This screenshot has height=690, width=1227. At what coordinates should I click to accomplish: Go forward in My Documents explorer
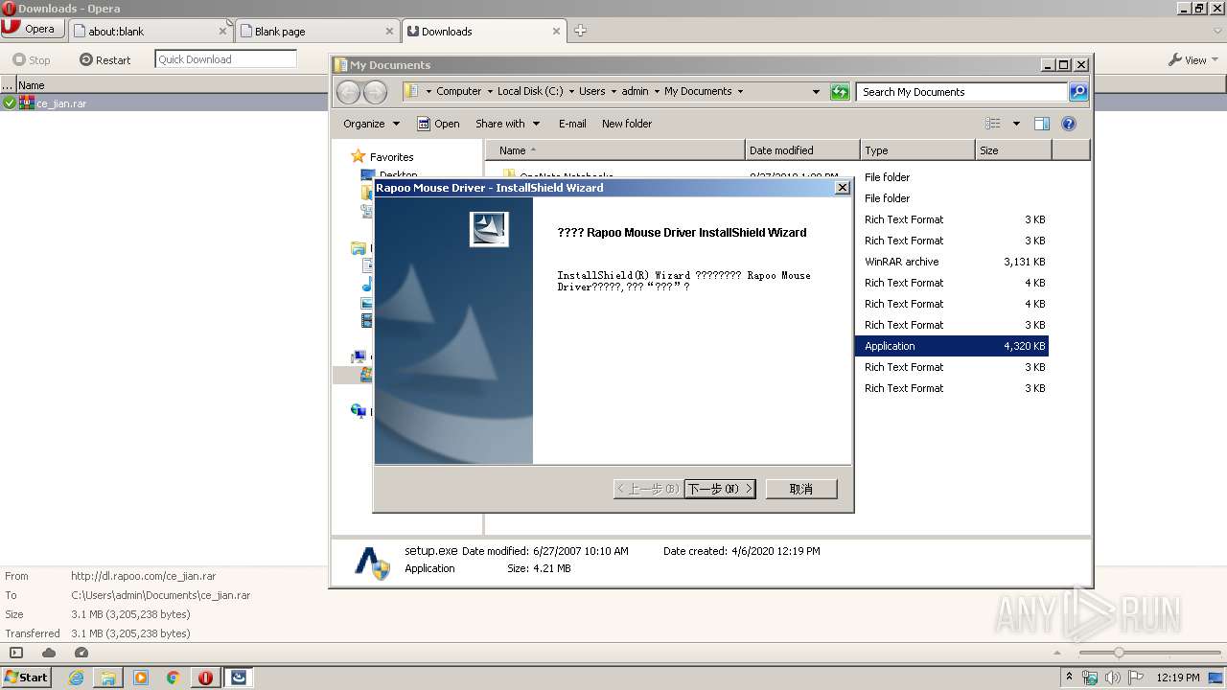[x=376, y=92]
